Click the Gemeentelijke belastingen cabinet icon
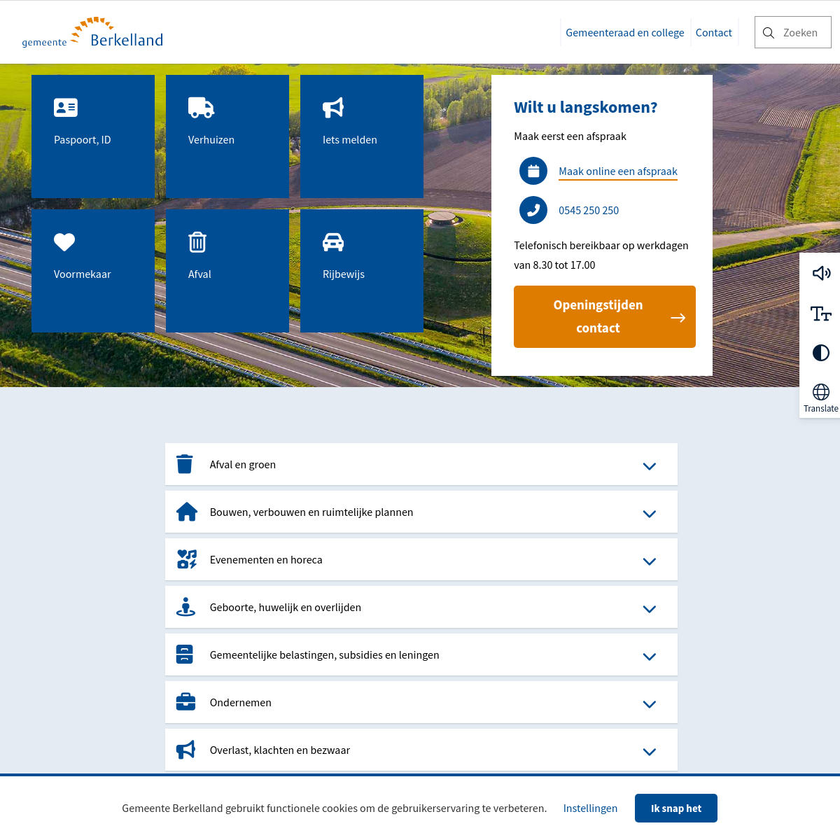 (x=185, y=654)
